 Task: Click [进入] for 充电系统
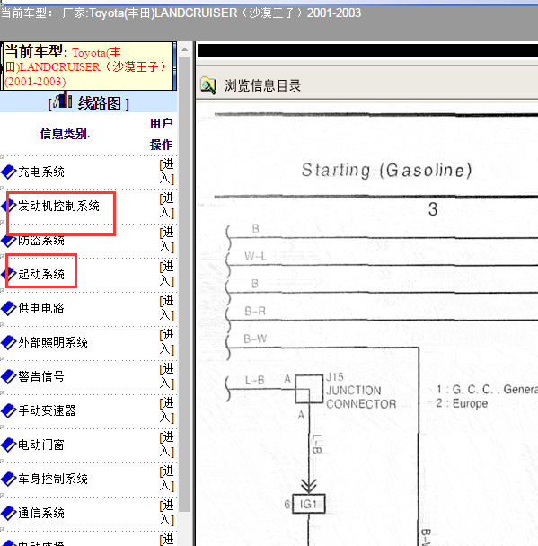(167, 172)
